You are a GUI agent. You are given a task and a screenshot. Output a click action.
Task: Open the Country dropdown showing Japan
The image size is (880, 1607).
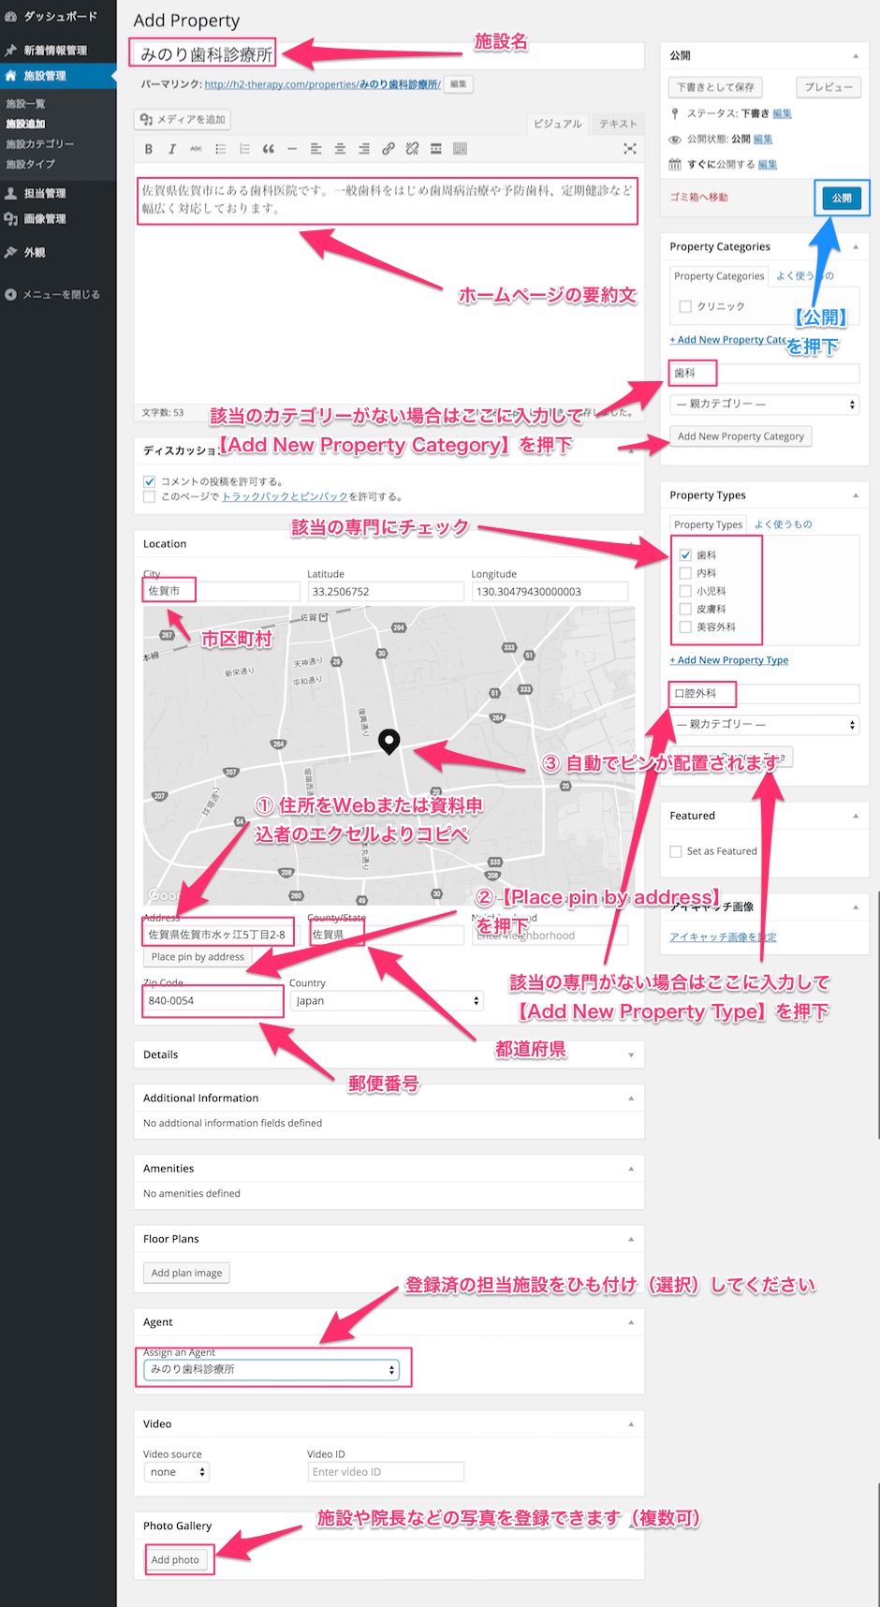(x=387, y=1001)
